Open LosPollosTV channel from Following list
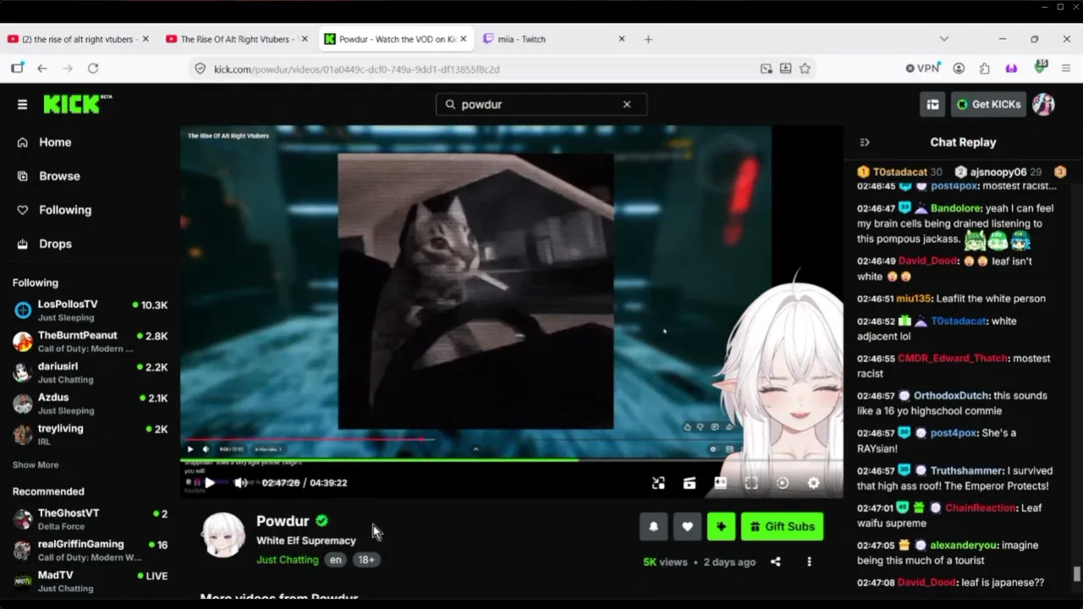This screenshot has width=1083, height=609. click(x=90, y=310)
